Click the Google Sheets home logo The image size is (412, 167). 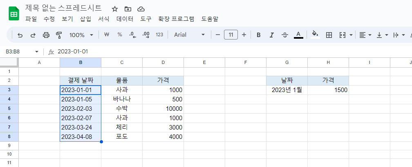14,13
